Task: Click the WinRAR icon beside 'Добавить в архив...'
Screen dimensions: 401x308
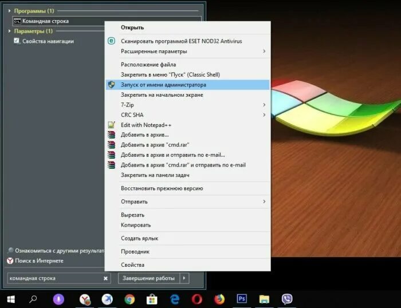Action: [111, 135]
